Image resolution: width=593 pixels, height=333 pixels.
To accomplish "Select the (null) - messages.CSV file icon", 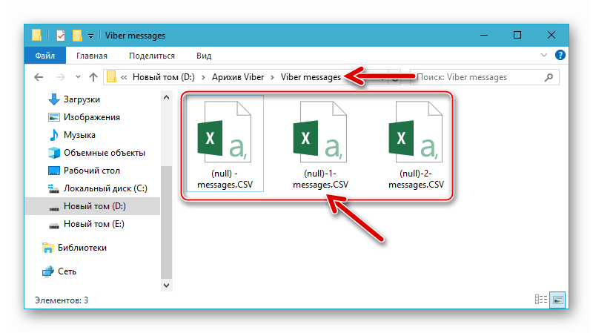I will click(225, 132).
